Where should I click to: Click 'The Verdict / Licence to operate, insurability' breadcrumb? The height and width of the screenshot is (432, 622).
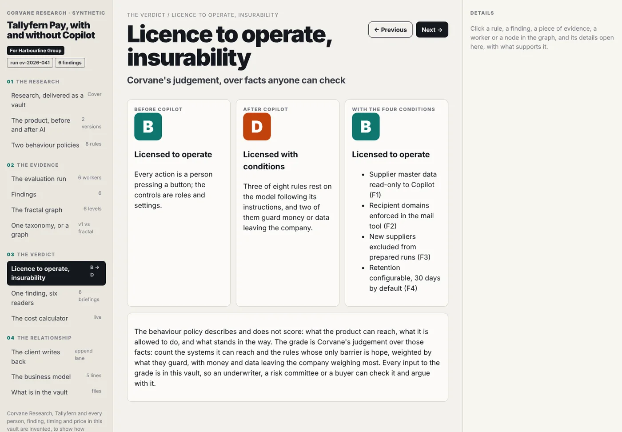pos(203,15)
